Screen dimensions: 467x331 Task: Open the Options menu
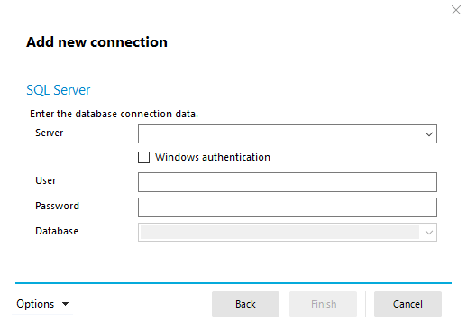coord(42,304)
